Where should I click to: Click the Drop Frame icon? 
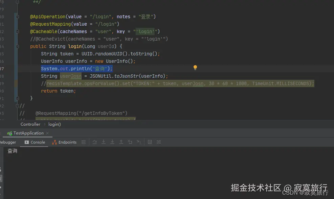[x=130, y=142]
